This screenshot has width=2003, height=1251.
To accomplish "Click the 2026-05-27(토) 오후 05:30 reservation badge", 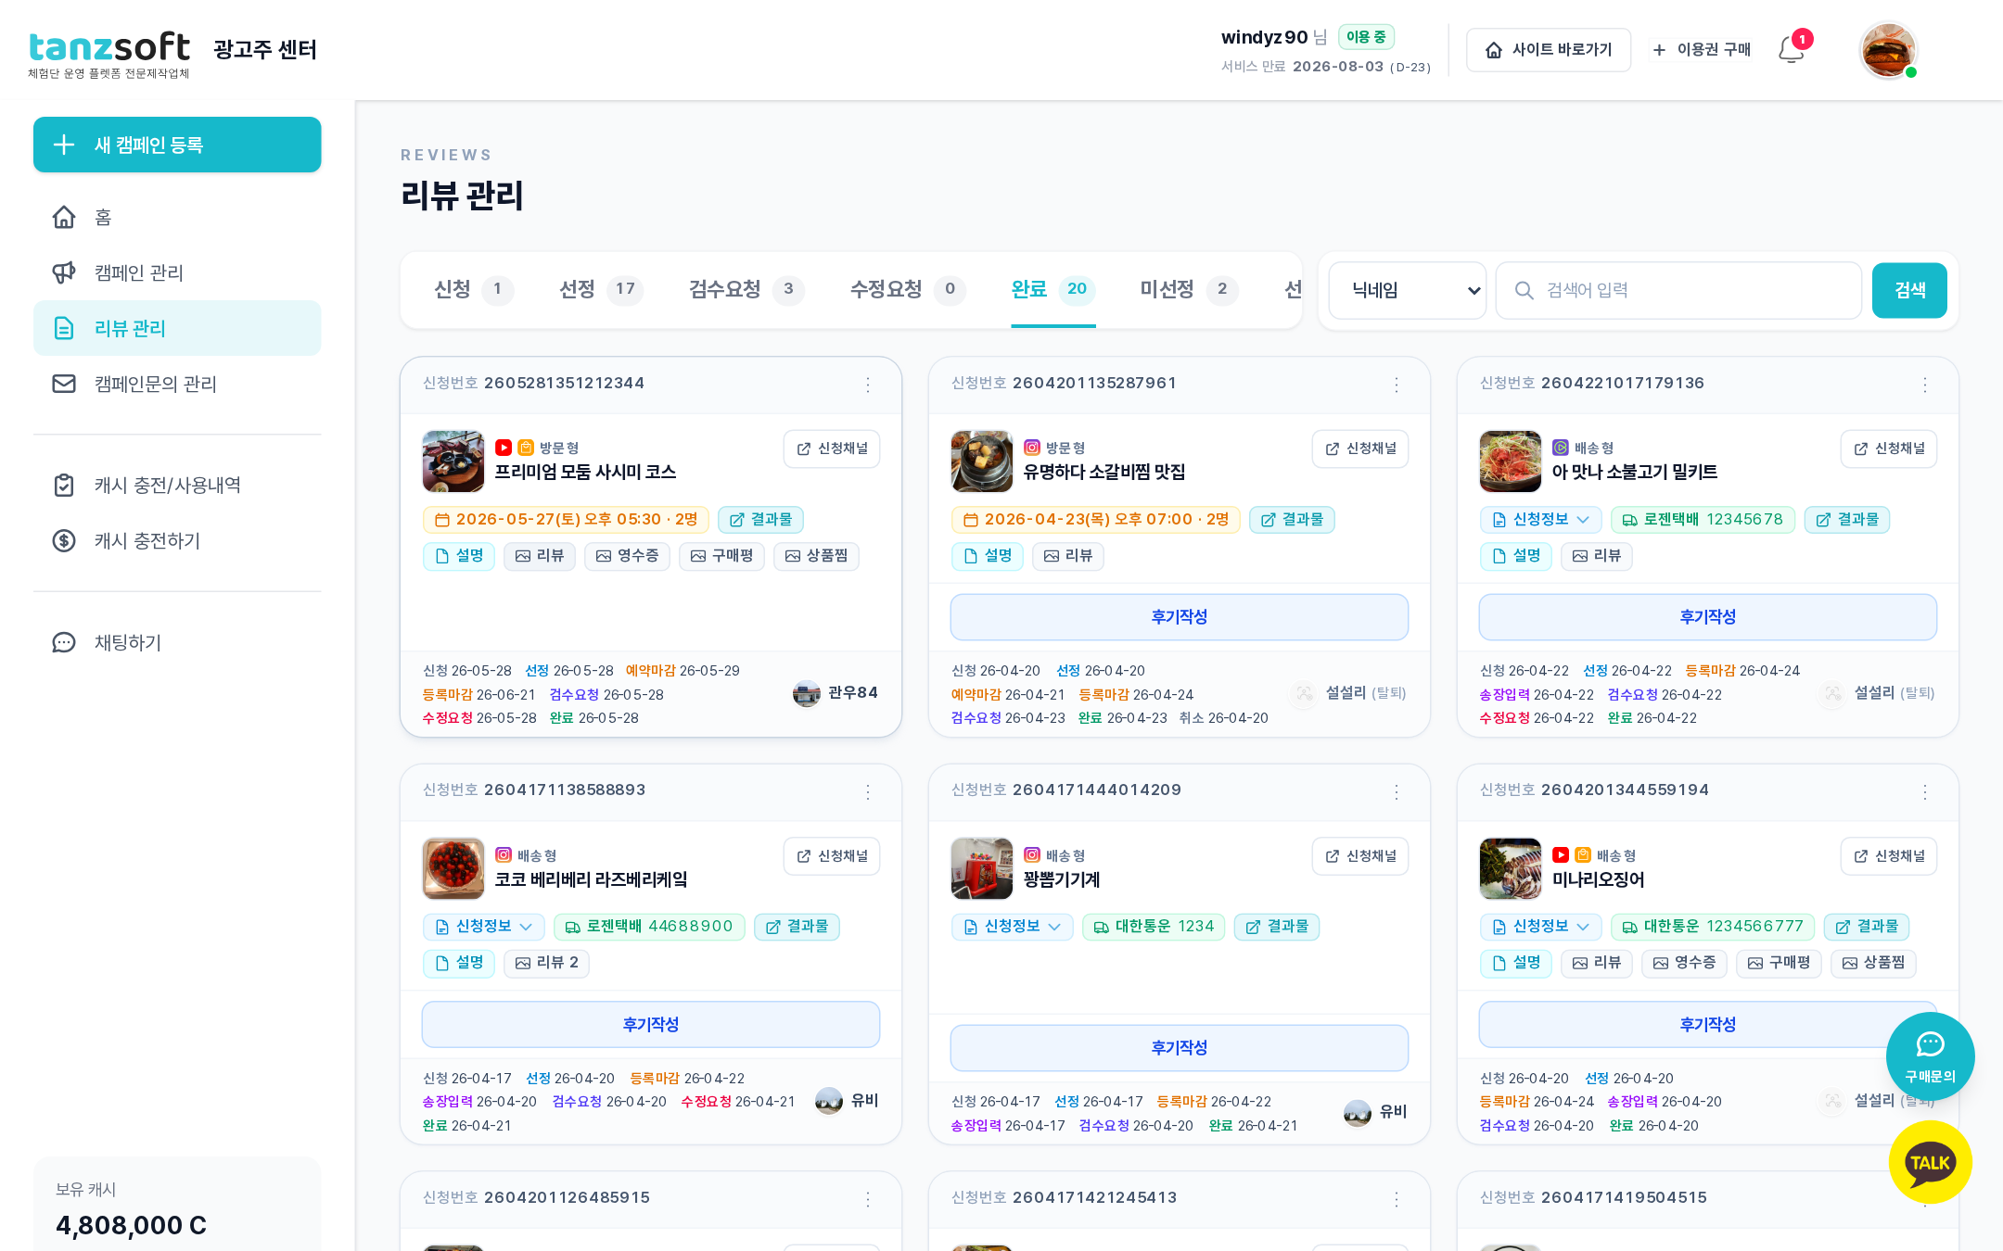I will (x=566, y=520).
